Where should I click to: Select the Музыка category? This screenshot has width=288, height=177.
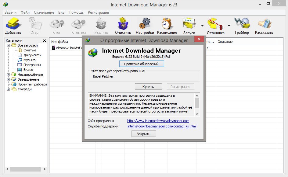tap(29, 60)
